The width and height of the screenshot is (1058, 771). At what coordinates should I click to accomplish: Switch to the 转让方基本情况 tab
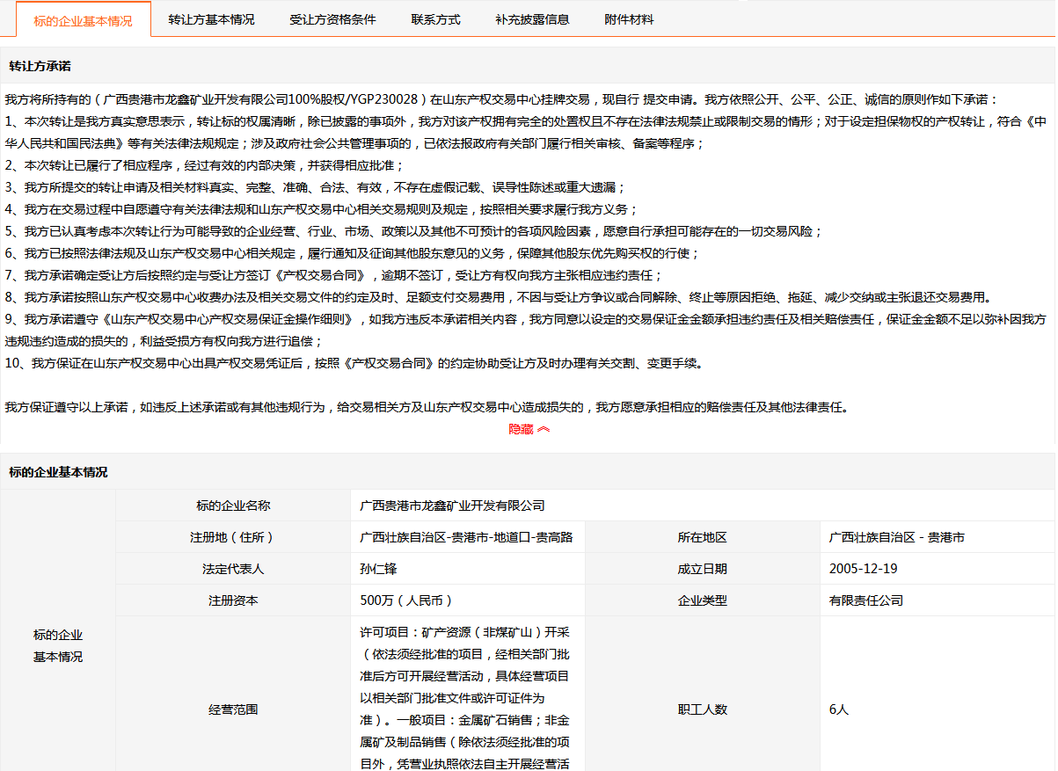point(211,19)
